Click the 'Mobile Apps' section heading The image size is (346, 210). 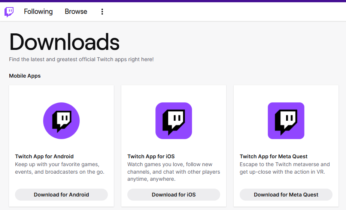25,76
